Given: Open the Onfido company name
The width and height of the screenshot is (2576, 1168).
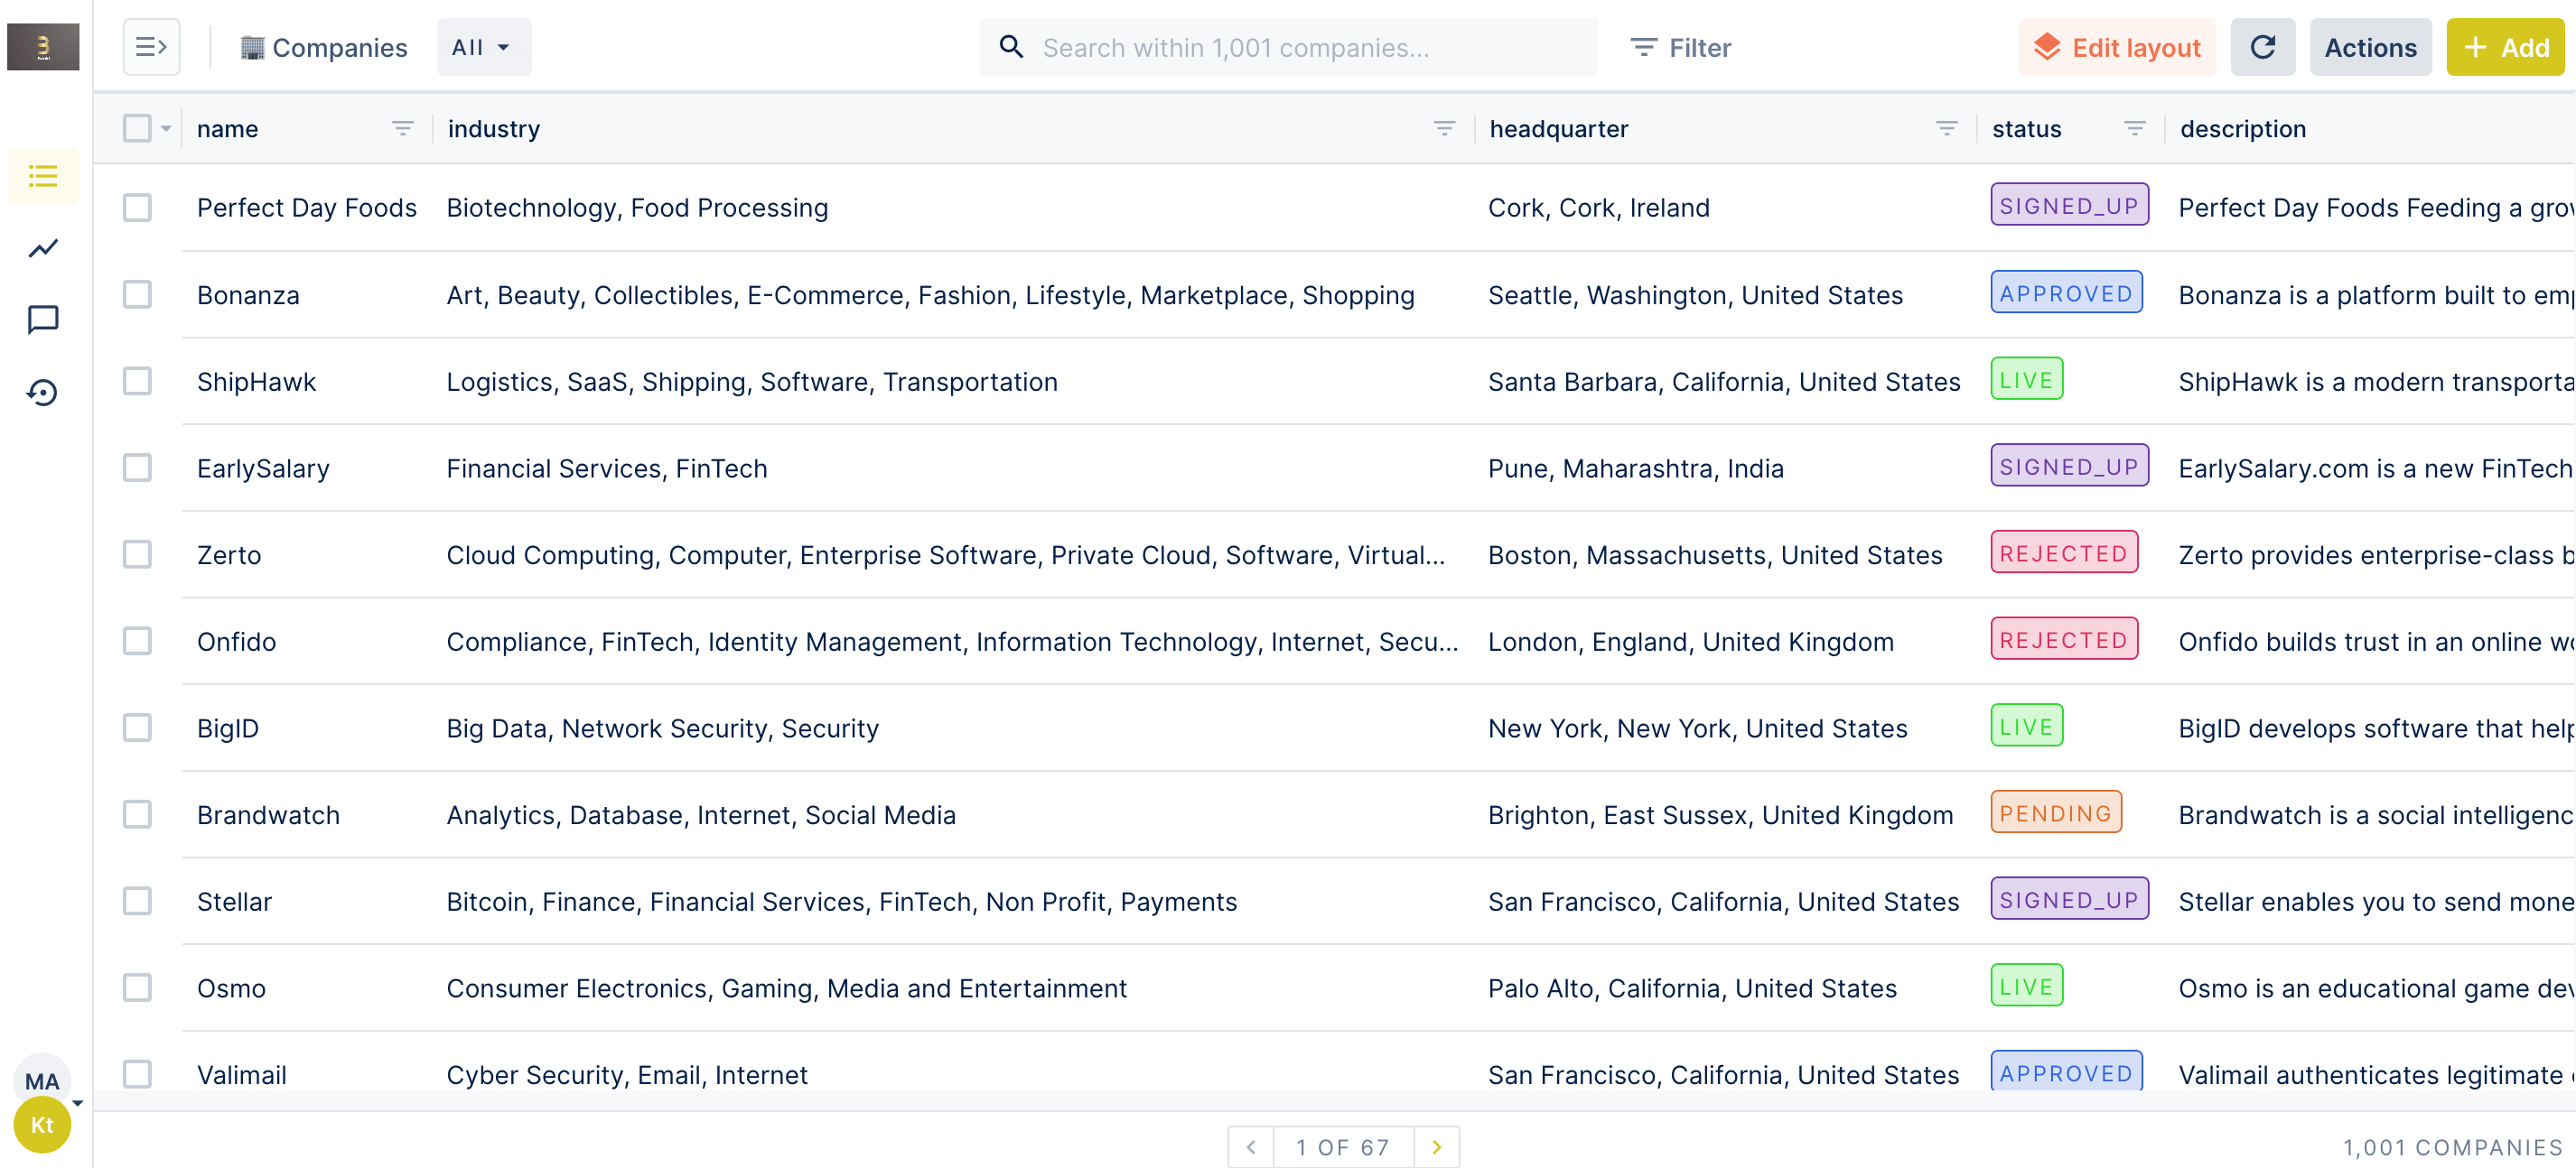Looking at the screenshot, I should coord(236,642).
